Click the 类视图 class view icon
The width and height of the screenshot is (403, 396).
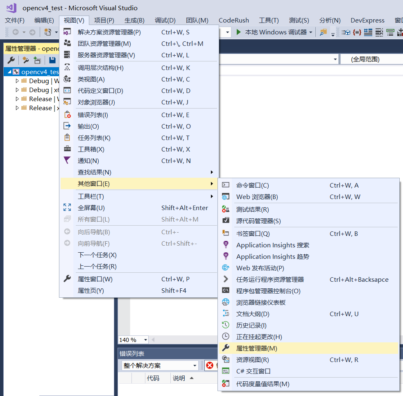[x=67, y=79]
